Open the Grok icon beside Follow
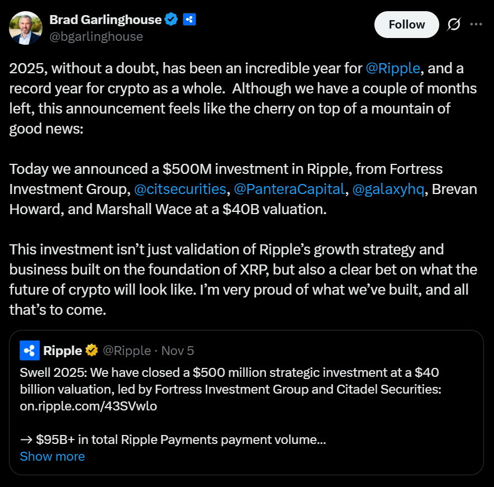Screen dimensions: 494x487 (454, 25)
